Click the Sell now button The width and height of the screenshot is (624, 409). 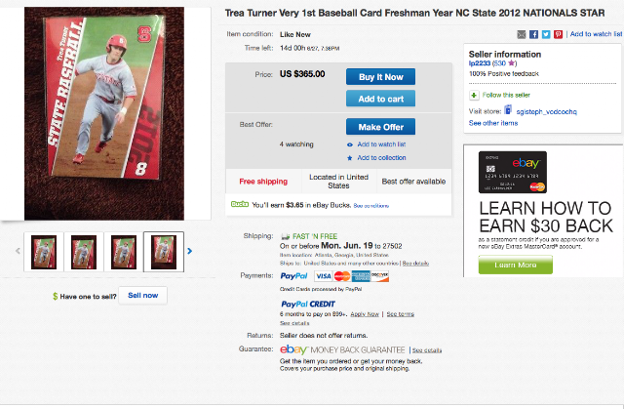click(x=143, y=295)
